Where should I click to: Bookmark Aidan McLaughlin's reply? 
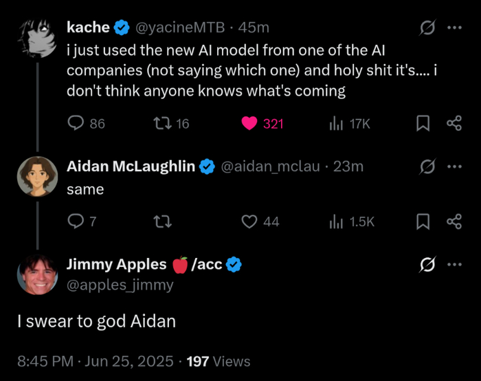coord(423,221)
